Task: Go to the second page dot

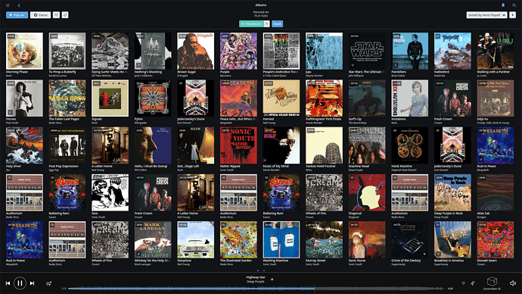Action: pos(264,271)
